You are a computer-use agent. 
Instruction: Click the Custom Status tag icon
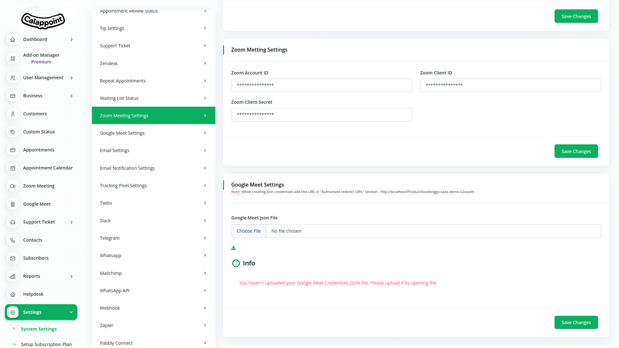pos(13,132)
